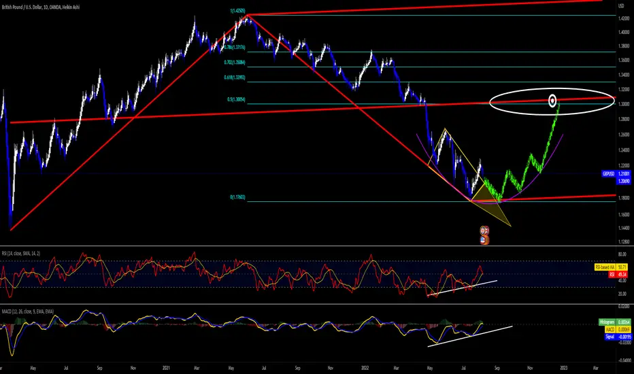Click the 1.42000 price scale label

624,18
